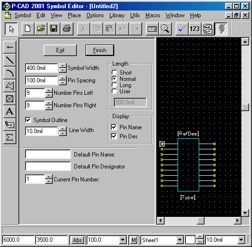Viewport: 252px width, 247px height.
Task: Open the Macro menu
Action: click(x=153, y=15)
